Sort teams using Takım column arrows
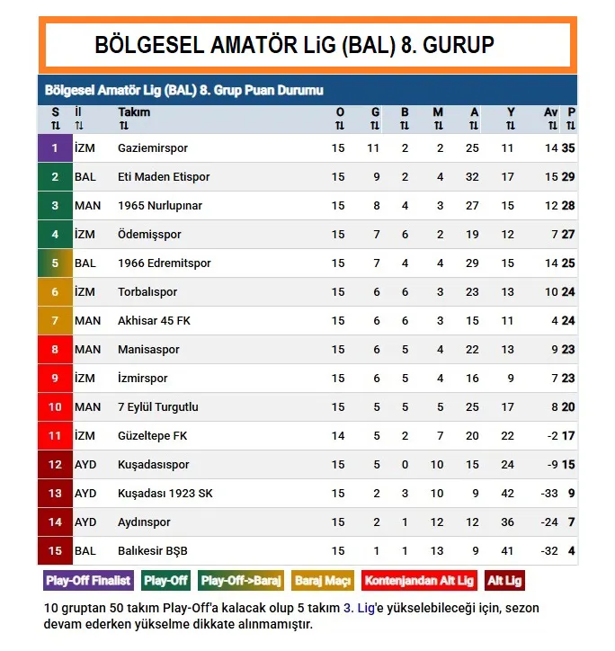The height and width of the screenshot is (651, 615). tap(122, 126)
